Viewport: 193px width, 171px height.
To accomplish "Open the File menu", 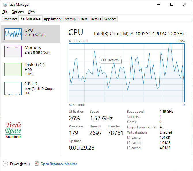I will [x=5, y=12].
